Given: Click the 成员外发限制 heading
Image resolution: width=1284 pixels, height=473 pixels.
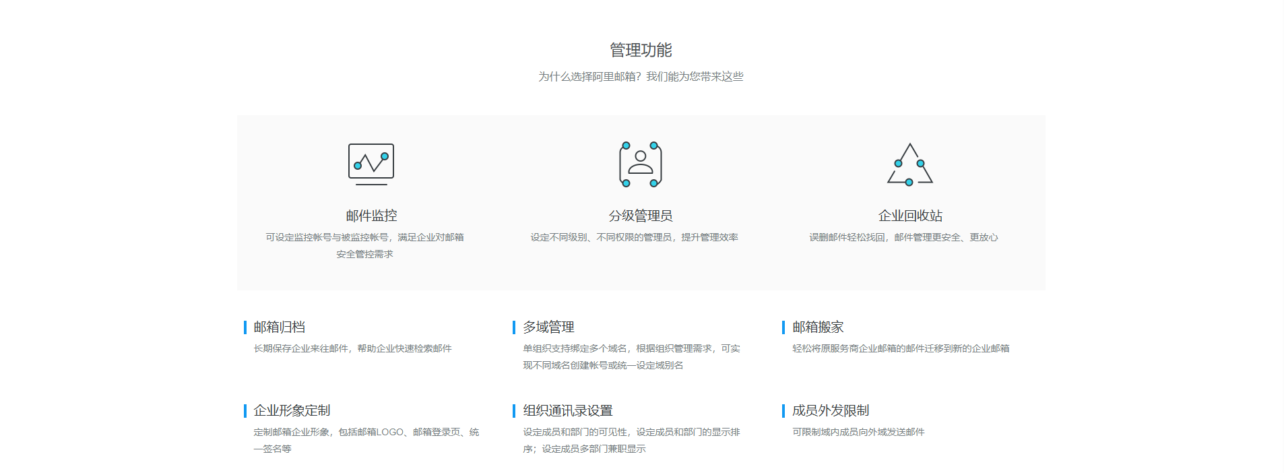Looking at the screenshot, I should click(x=831, y=410).
